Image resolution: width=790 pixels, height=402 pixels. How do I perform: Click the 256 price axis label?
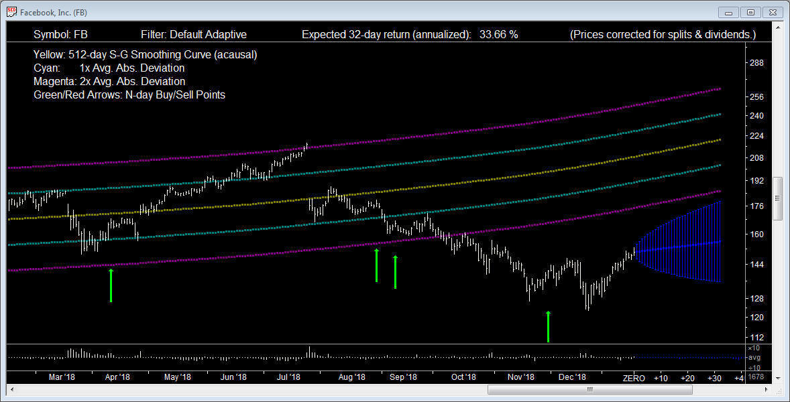(756, 97)
